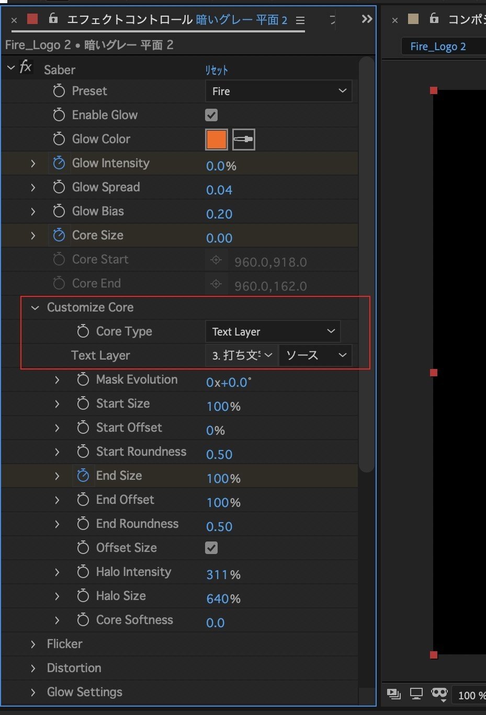Toggle stopwatch for Core Softness

click(83, 620)
